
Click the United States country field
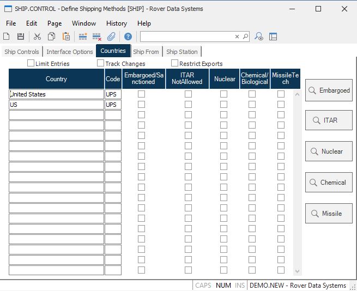(56, 94)
